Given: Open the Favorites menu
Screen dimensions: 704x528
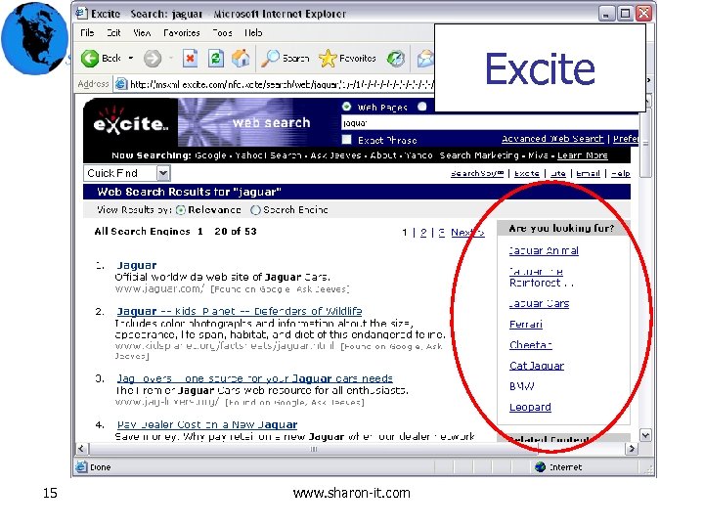Looking at the screenshot, I should point(182,33).
